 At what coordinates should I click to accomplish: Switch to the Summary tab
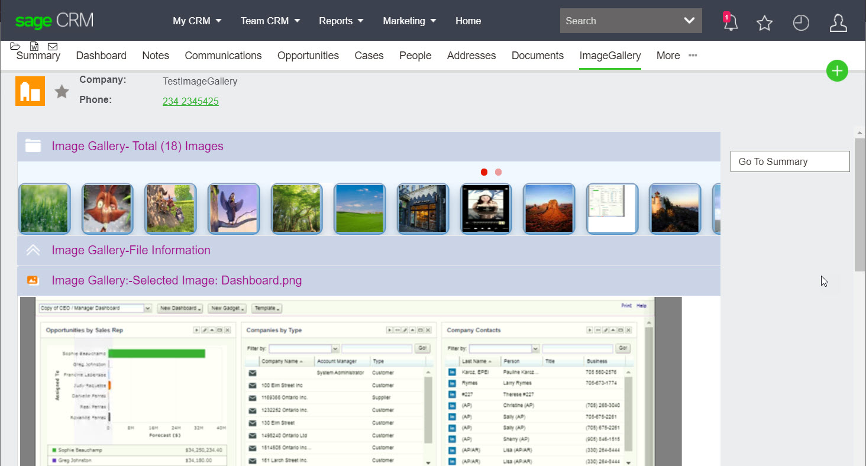(38, 56)
